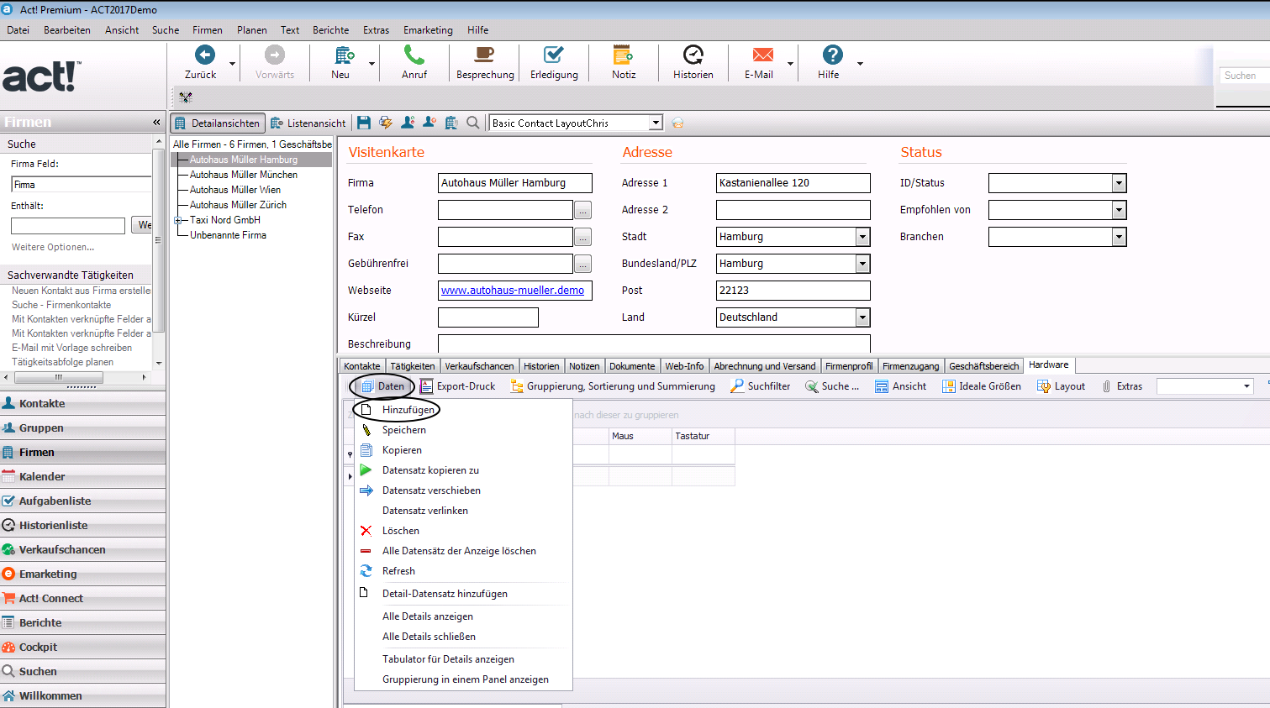Click the Maus column header
Viewport: 1270px width, 708px height.
pyautogui.click(x=640, y=436)
